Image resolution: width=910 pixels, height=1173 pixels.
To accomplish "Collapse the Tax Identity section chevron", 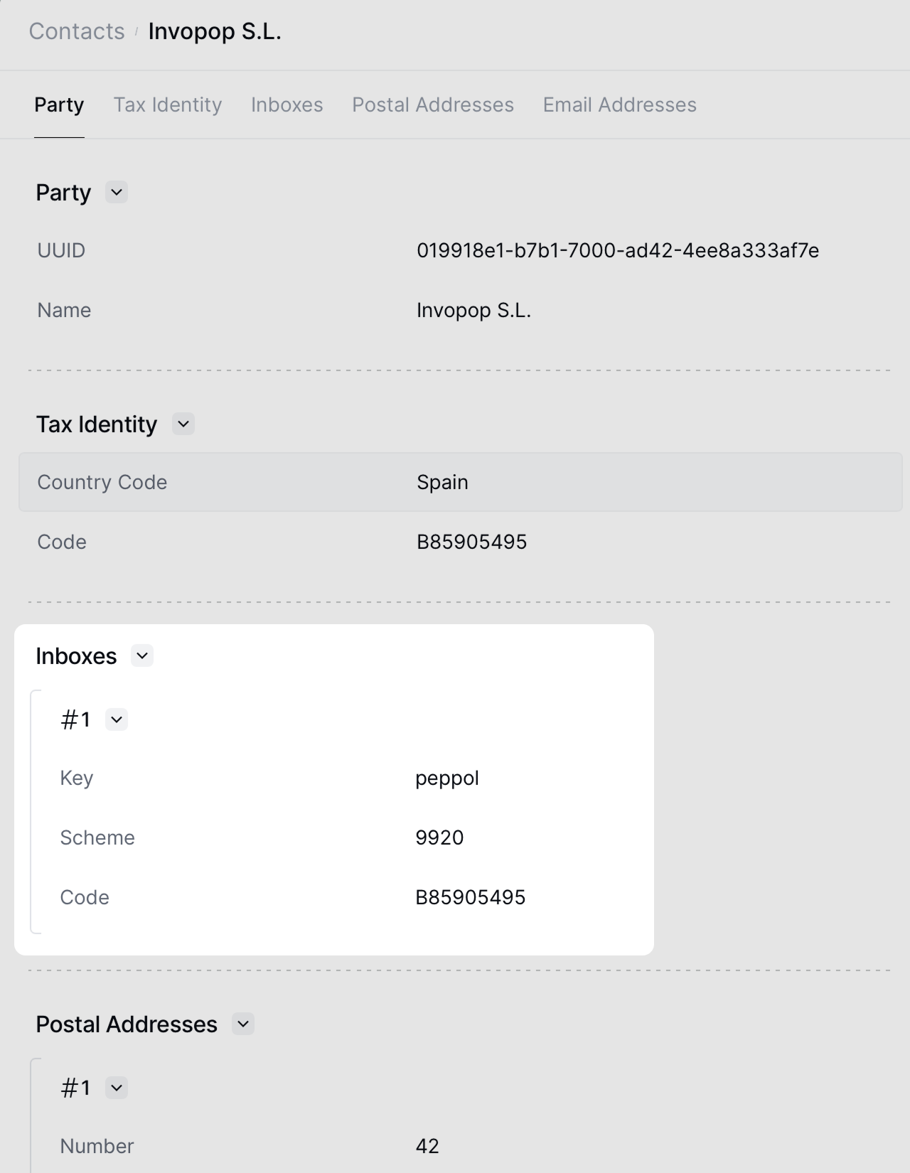I will pos(183,424).
